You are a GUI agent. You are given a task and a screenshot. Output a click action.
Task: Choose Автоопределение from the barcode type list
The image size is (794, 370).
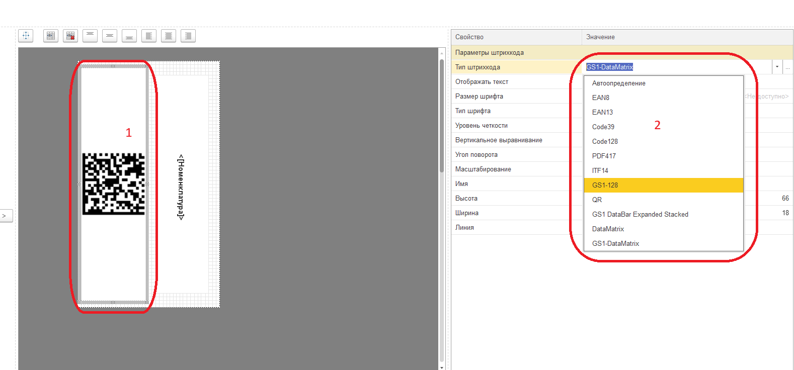(x=664, y=83)
